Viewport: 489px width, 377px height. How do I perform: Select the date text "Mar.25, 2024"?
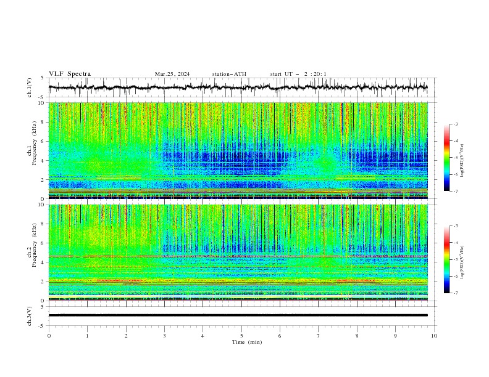tap(172, 74)
